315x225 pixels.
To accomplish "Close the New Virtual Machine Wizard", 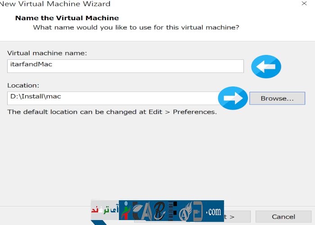I will click(x=304, y=4).
